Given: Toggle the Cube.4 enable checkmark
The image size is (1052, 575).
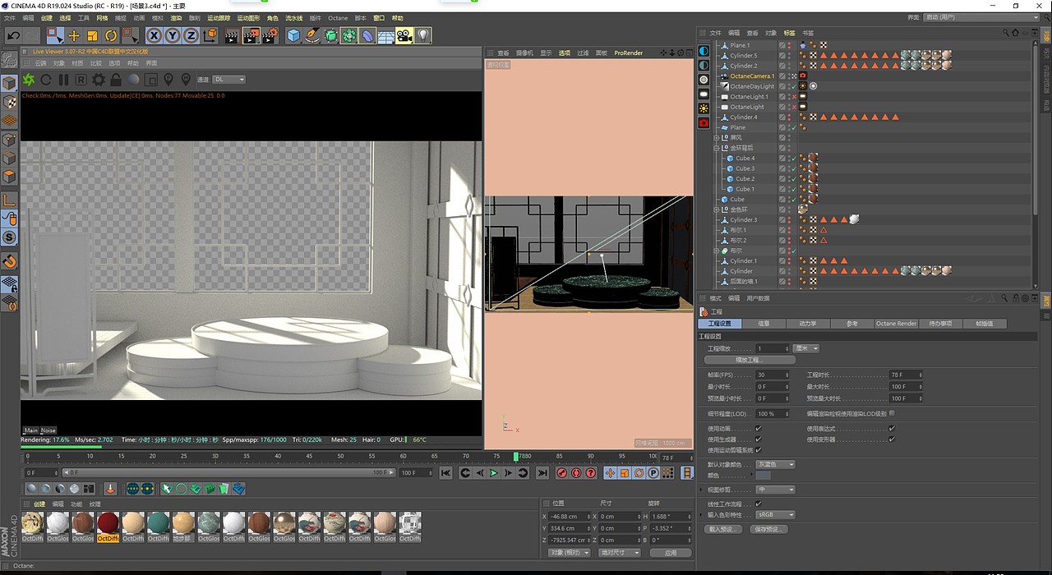Looking at the screenshot, I should [792, 159].
